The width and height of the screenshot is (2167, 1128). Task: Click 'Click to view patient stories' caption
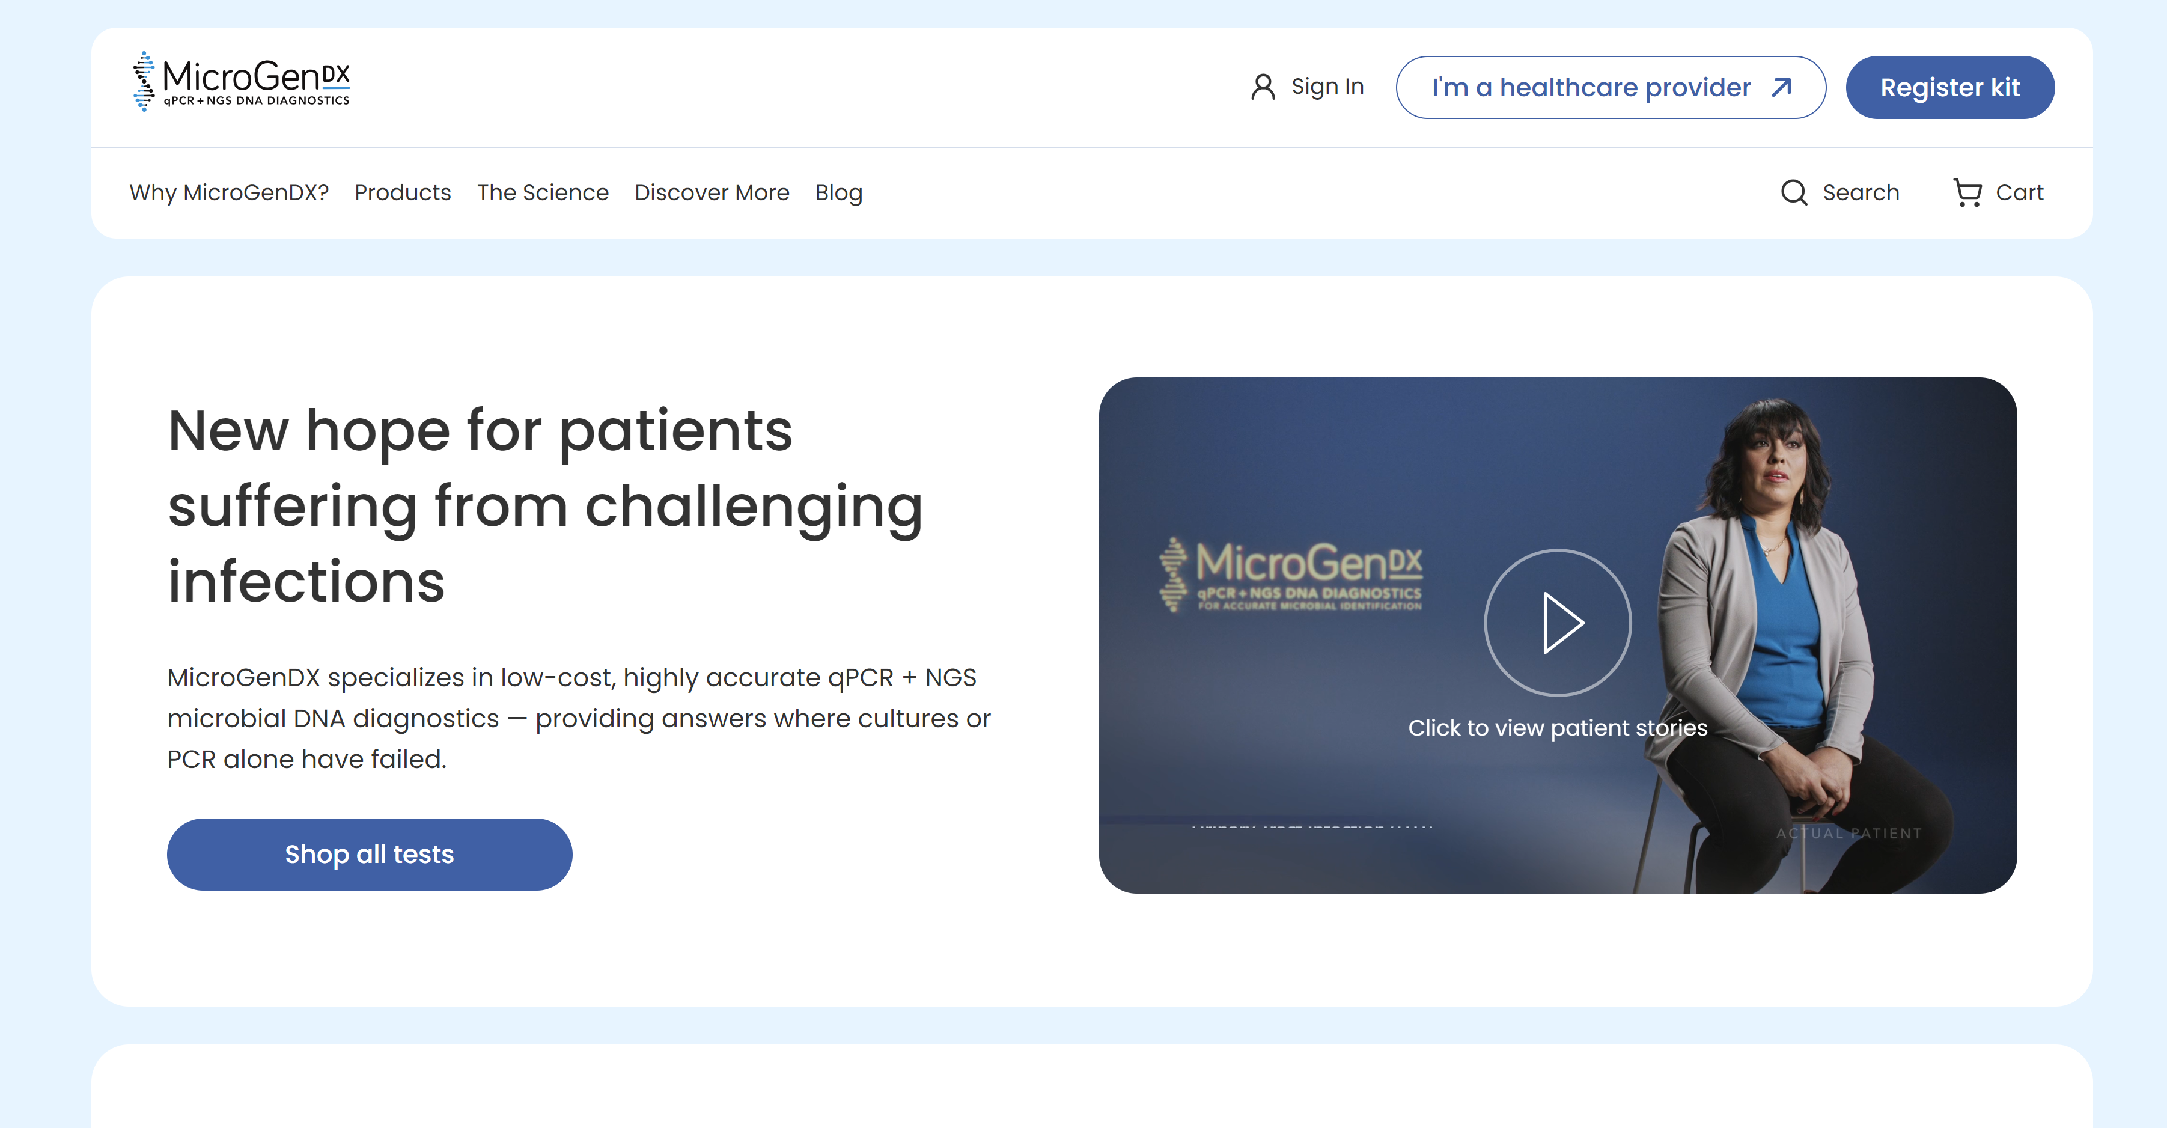tap(1557, 728)
